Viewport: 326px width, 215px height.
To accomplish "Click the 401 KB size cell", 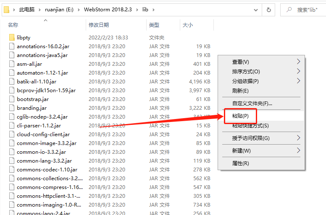I will pyautogui.click(x=202, y=64).
